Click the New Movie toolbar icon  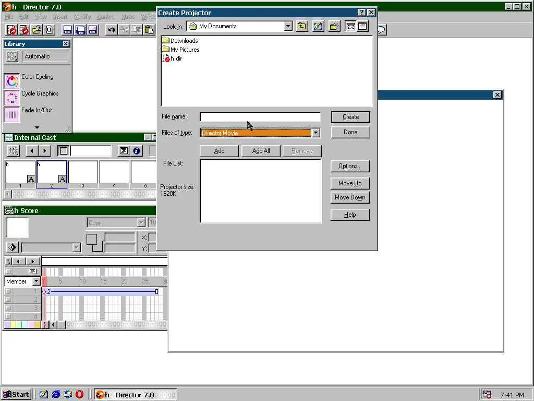(x=11, y=30)
